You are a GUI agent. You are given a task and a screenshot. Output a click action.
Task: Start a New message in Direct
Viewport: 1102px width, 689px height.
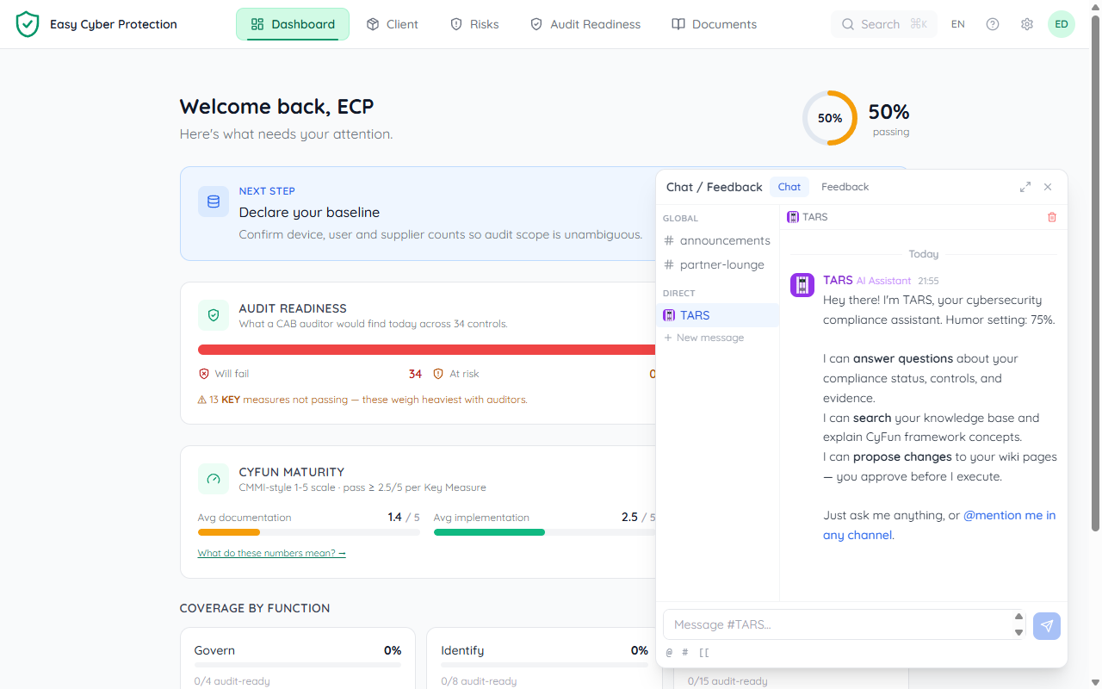[x=704, y=338]
